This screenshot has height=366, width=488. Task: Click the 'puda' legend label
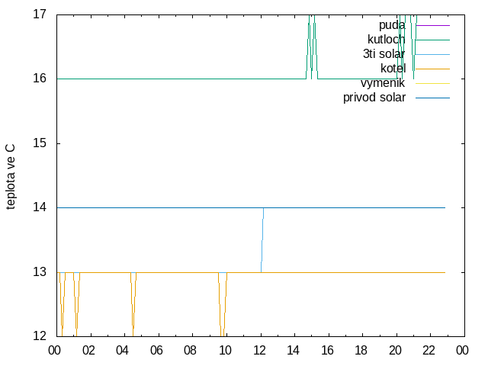pos(392,25)
